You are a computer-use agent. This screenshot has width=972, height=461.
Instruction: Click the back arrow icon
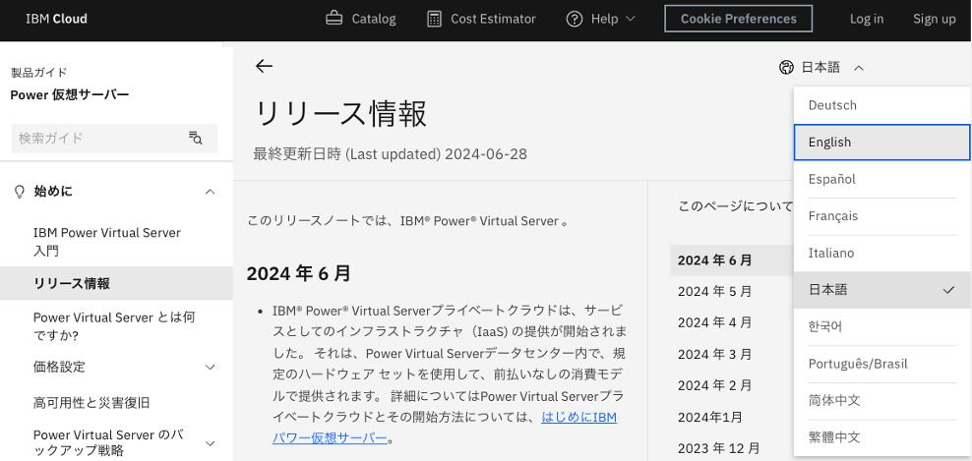tap(264, 66)
